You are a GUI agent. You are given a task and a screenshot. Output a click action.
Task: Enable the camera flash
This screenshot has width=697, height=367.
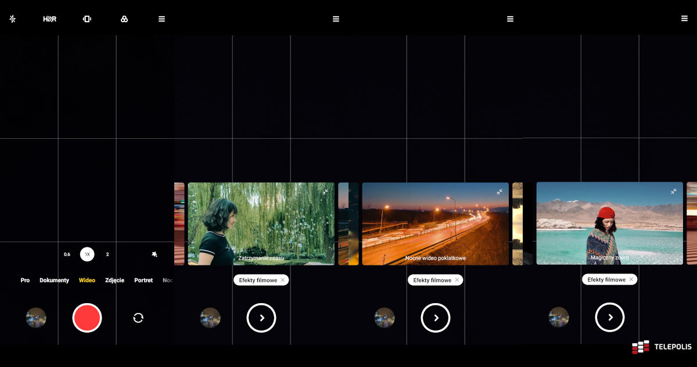pyautogui.click(x=12, y=18)
